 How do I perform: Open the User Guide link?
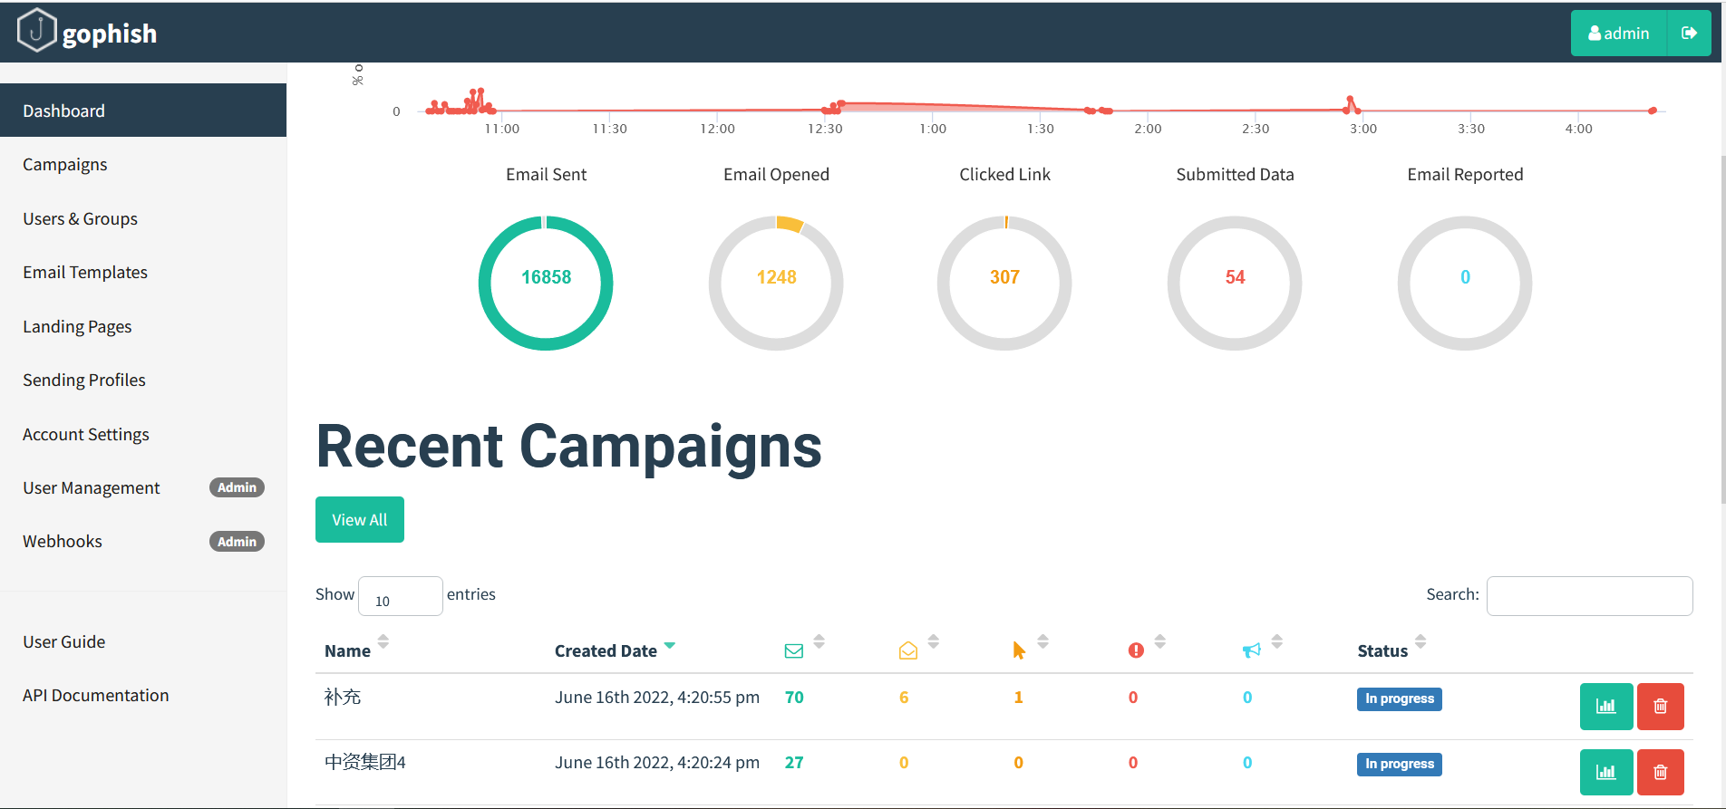(x=64, y=642)
